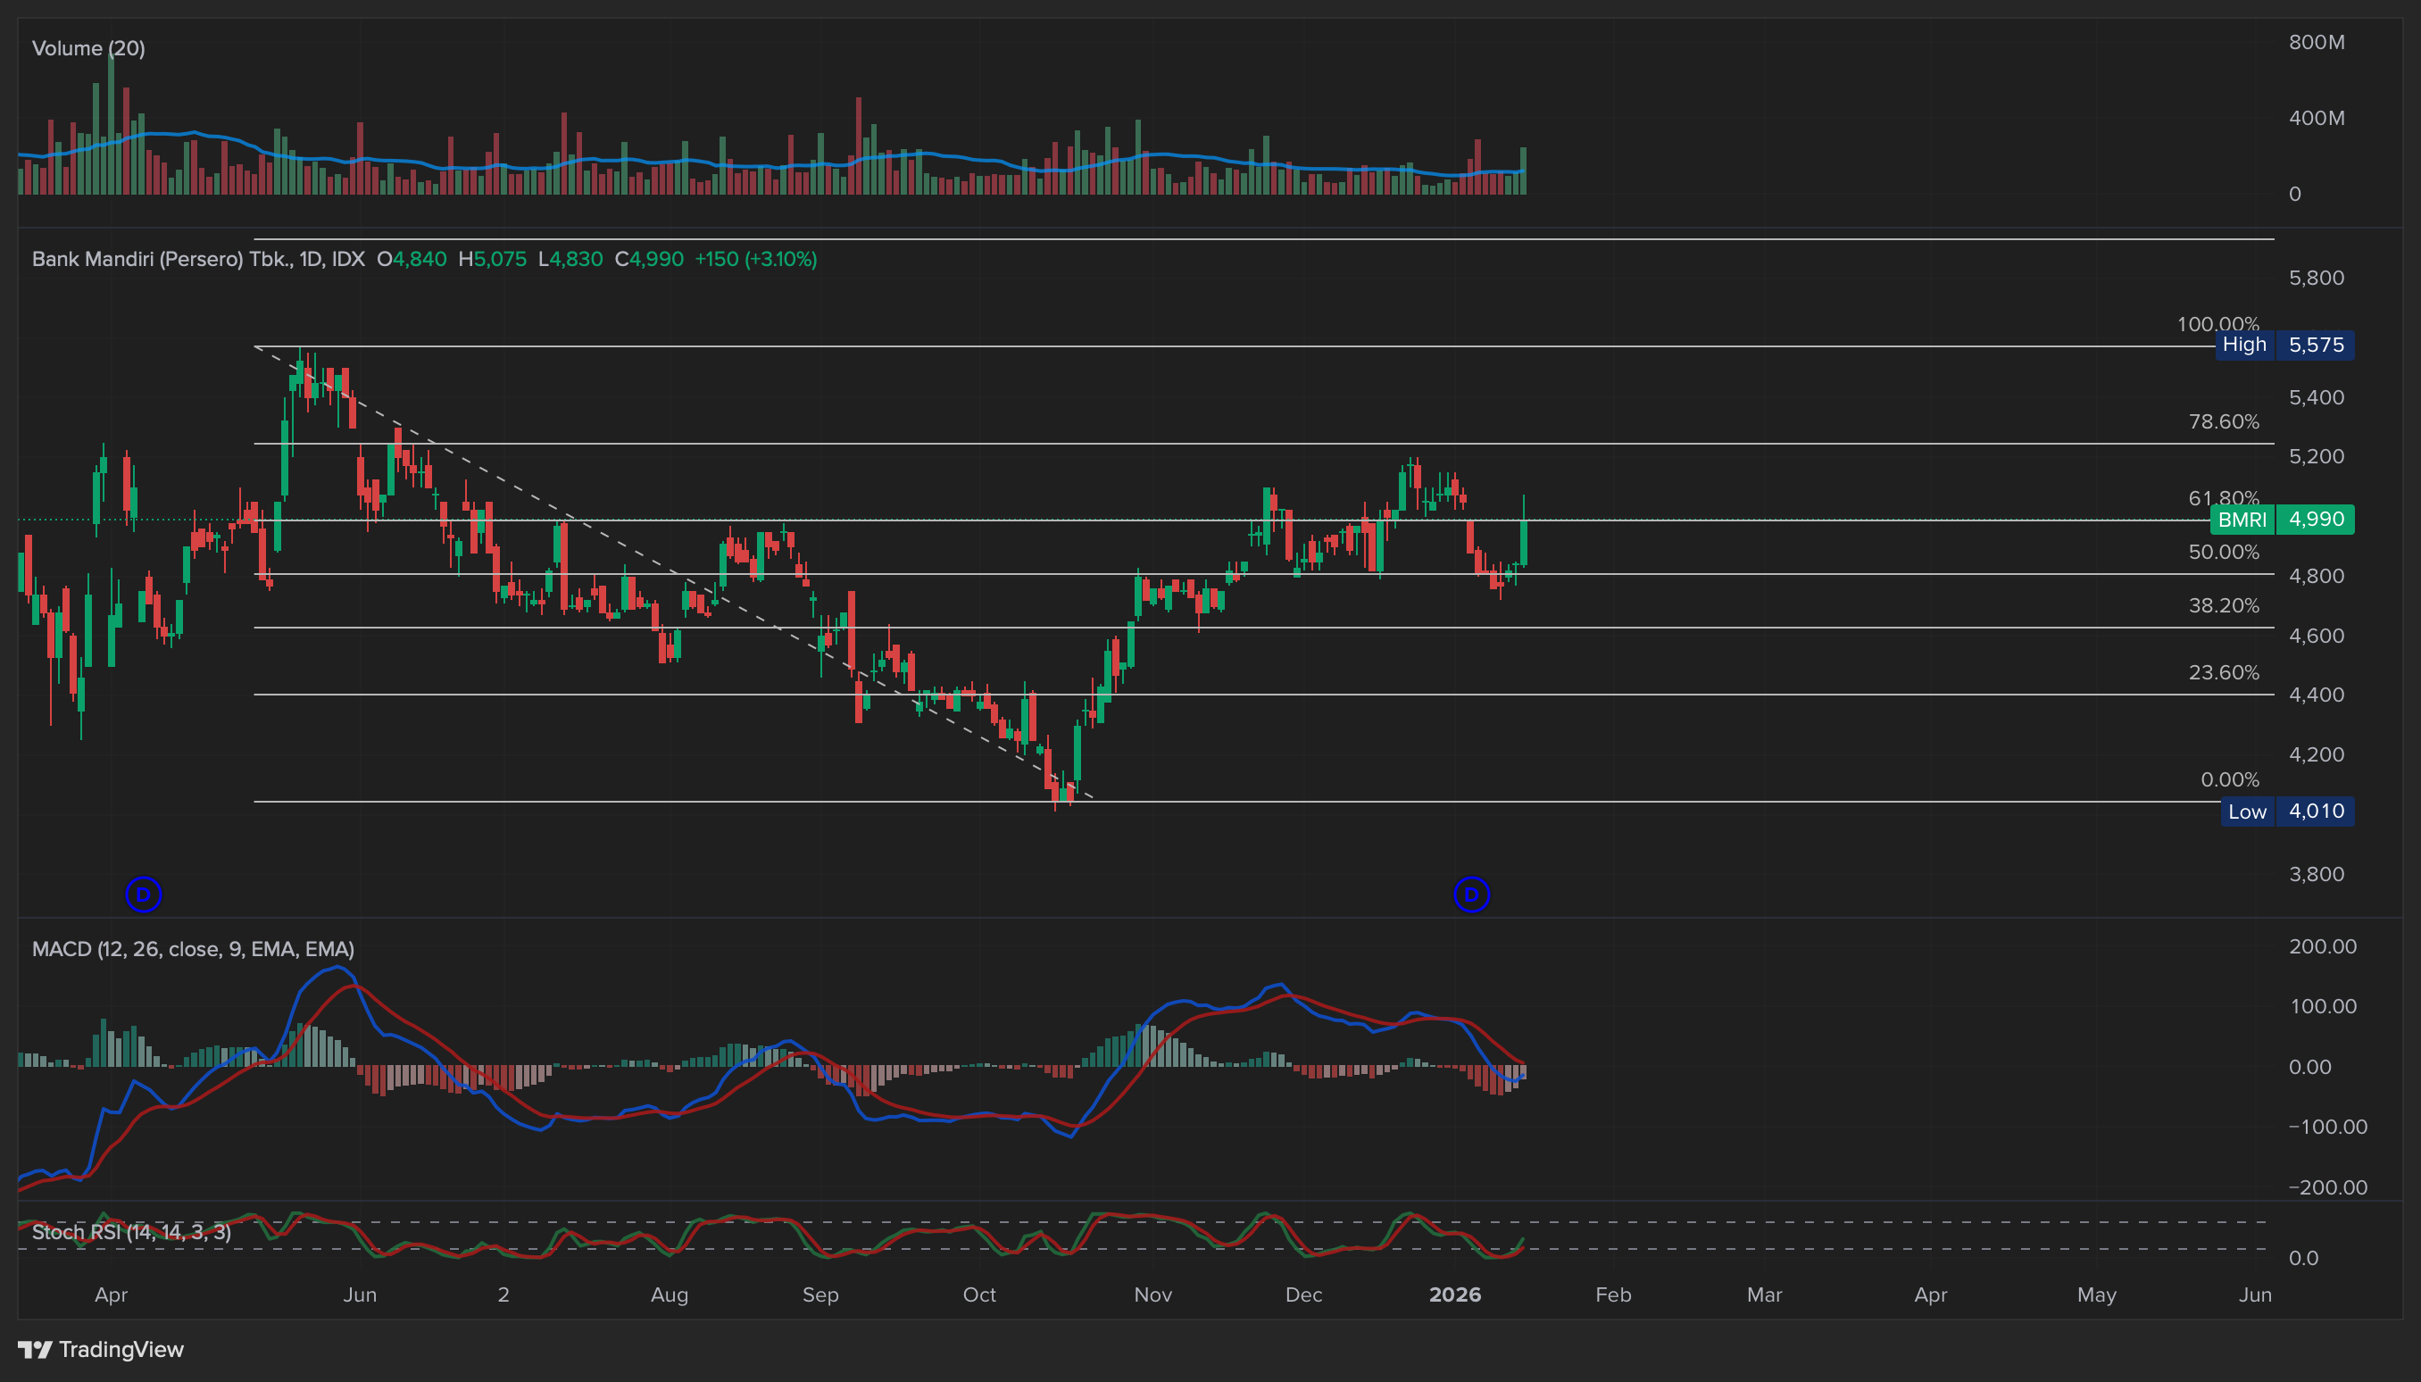Image resolution: width=2421 pixels, height=1382 pixels.
Task: Open the TradingView logo link
Action: [101, 1349]
